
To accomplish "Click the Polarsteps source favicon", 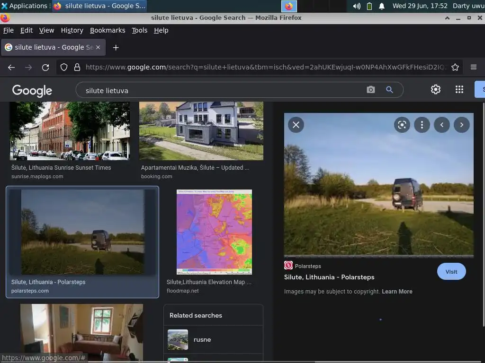I will pyautogui.click(x=288, y=266).
